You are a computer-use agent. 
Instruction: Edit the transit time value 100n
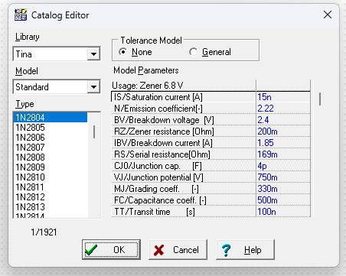[x=283, y=212]
